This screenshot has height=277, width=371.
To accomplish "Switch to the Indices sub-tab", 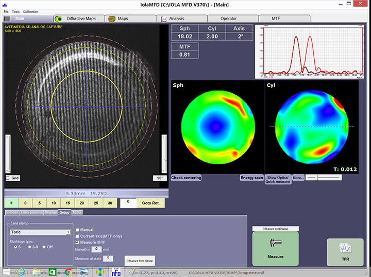I will 12,212.
